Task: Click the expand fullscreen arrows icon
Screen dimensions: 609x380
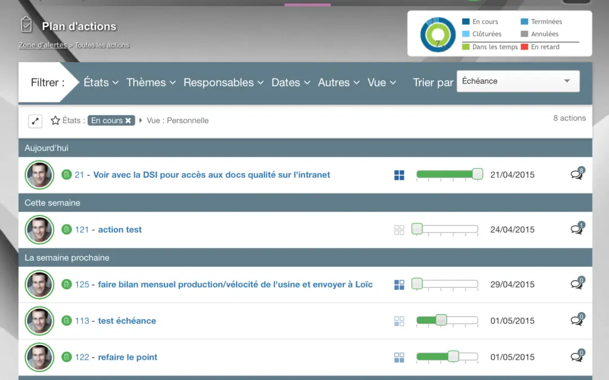Action: point(35,121)
